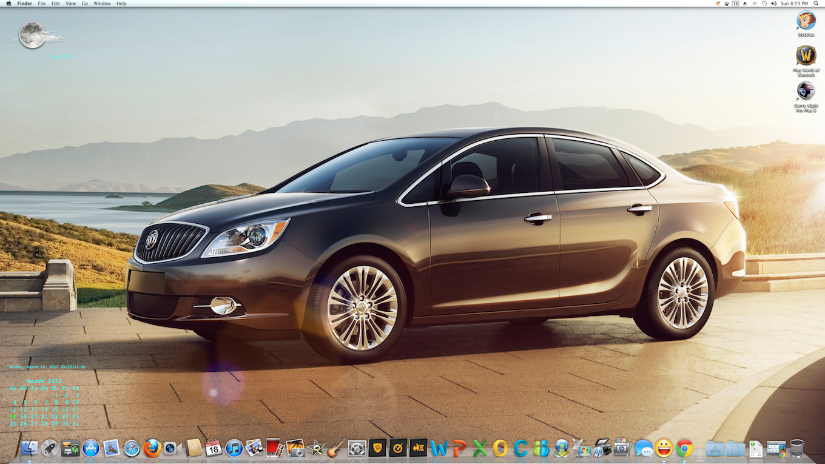
Task: Open the Apple menu
Action: click(8, 4)
